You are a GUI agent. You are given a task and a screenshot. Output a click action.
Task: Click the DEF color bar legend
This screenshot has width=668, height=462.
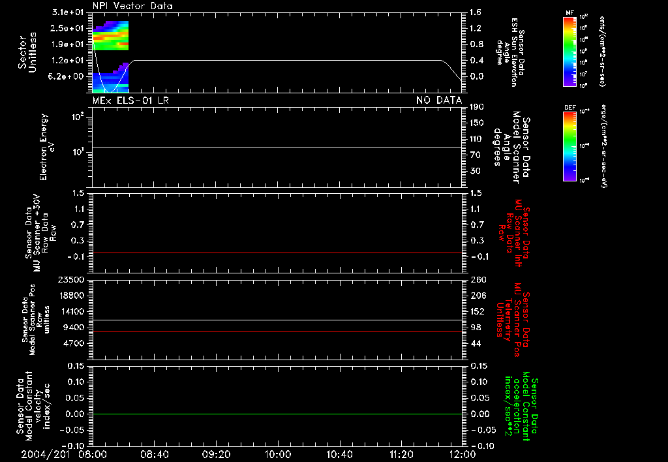569,146
